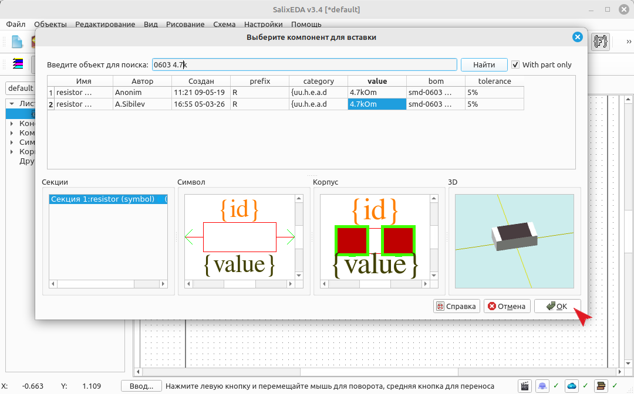Viewport: 634px width, 394px height.
Task: Close the component selection dialog with the X
Action: point(578,37)
